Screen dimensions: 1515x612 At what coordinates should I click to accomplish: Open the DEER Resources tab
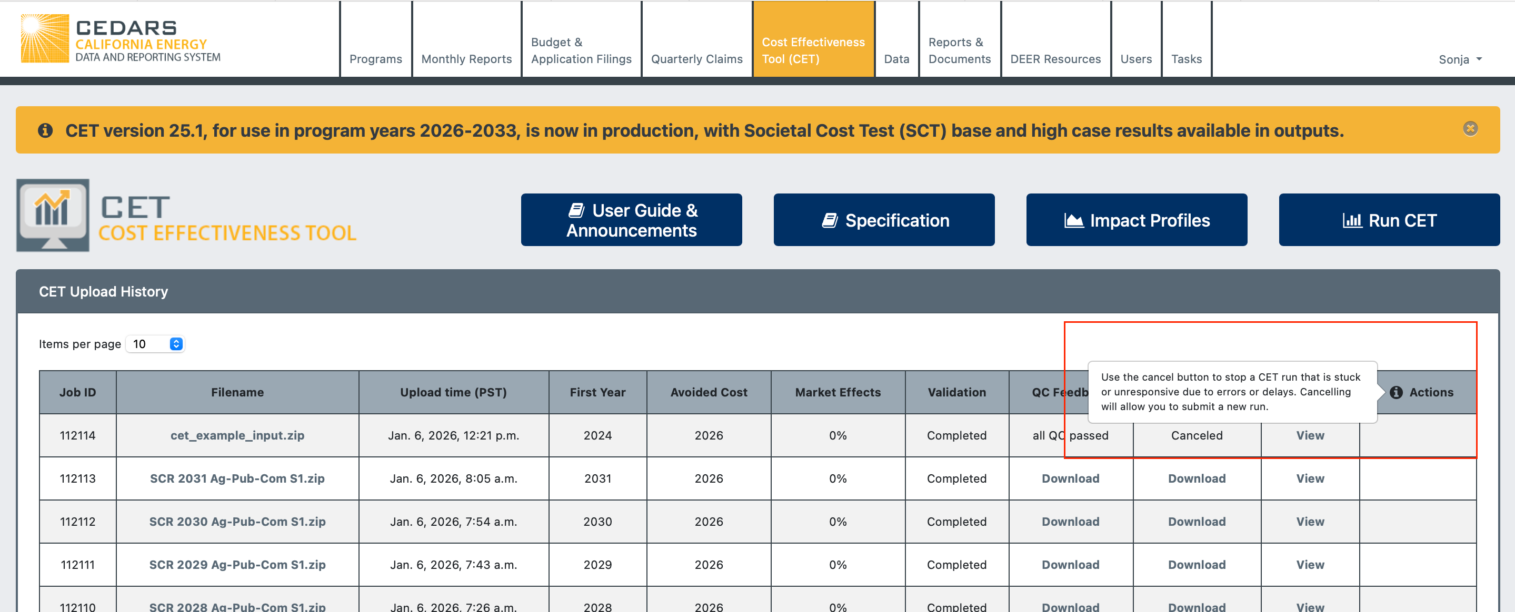pos(1055,59)
